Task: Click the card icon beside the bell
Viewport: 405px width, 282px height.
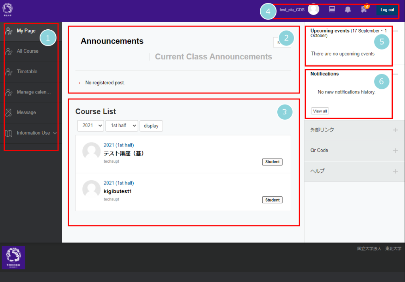Action: [332, 10]
